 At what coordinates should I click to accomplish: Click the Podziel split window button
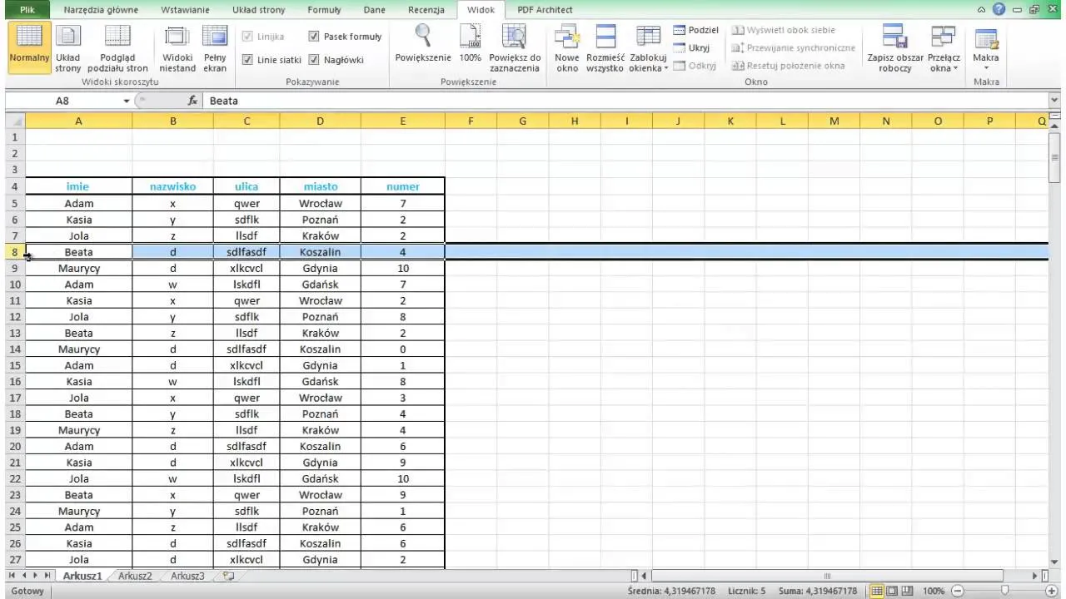tap(695, 30)
